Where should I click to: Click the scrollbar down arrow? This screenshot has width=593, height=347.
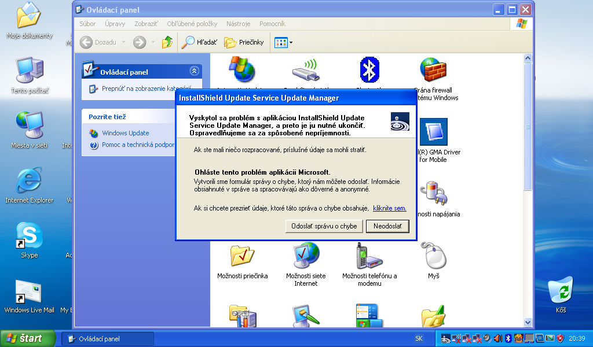pyautogui.click(x=528, y=322)
